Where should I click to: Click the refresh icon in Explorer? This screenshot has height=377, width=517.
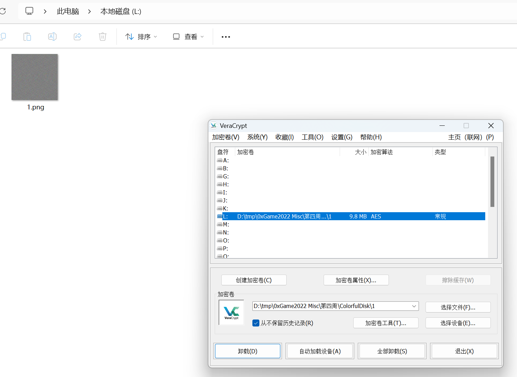2,11
